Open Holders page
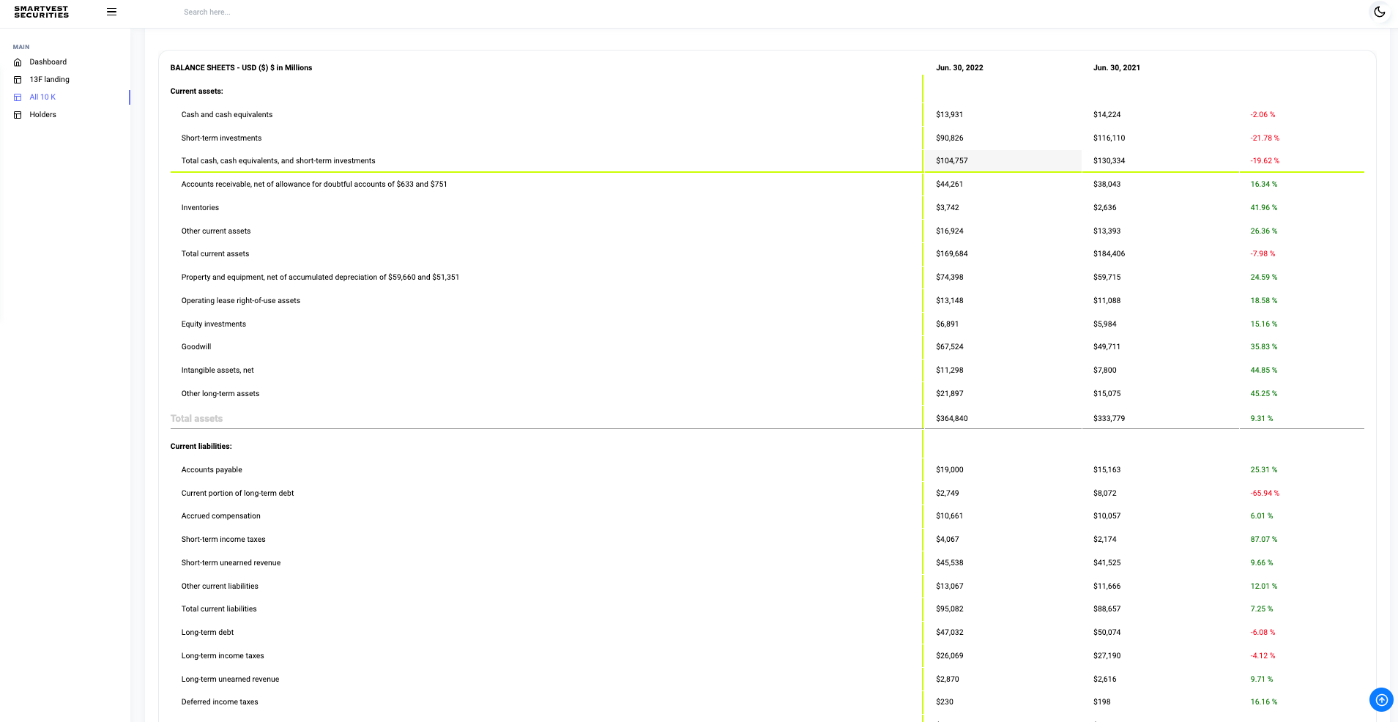Image resolution: width=1398 pixels, height=722 pixels. coord(43,115)
